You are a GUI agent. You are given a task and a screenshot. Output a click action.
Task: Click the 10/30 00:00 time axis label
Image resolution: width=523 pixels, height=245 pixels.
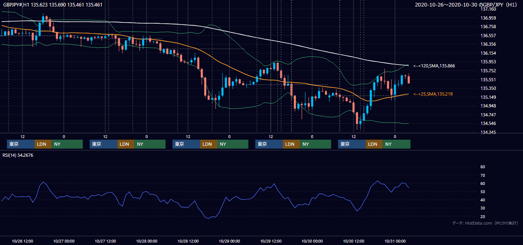tap(312, 241)
